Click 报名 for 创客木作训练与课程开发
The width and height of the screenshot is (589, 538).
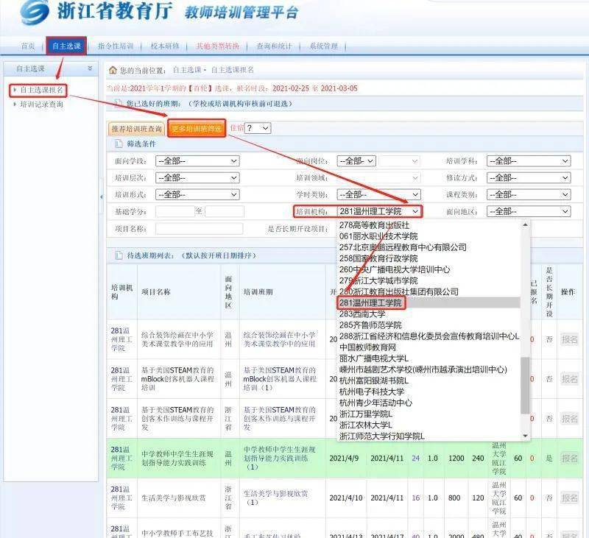tap(569, 418)
